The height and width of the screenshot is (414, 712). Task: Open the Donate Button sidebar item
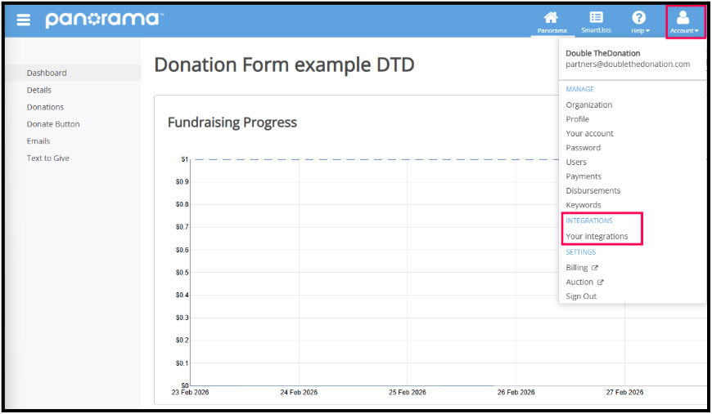coord(53,124)
